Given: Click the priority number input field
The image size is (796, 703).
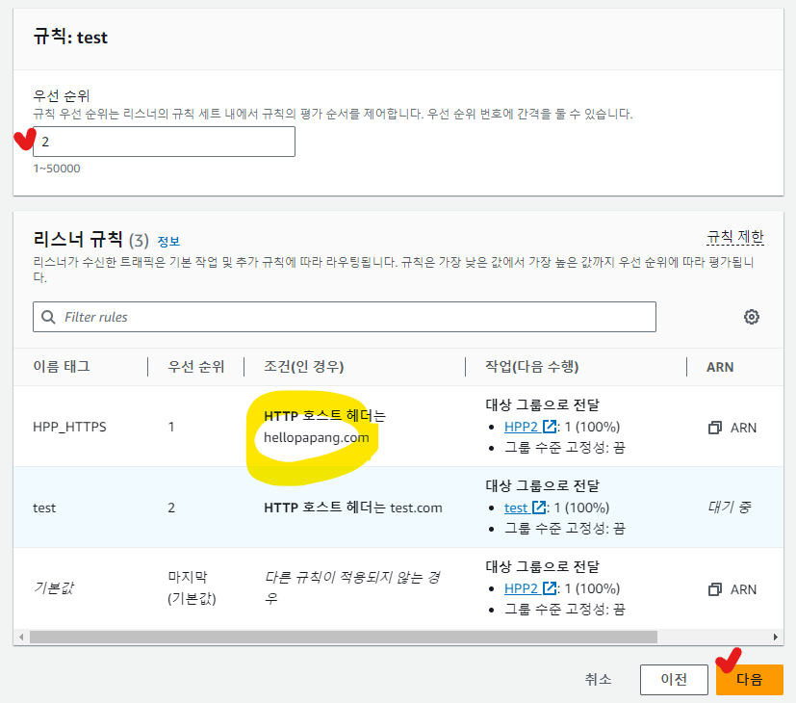Looking at the screenshot, I should tap(164, 142).
